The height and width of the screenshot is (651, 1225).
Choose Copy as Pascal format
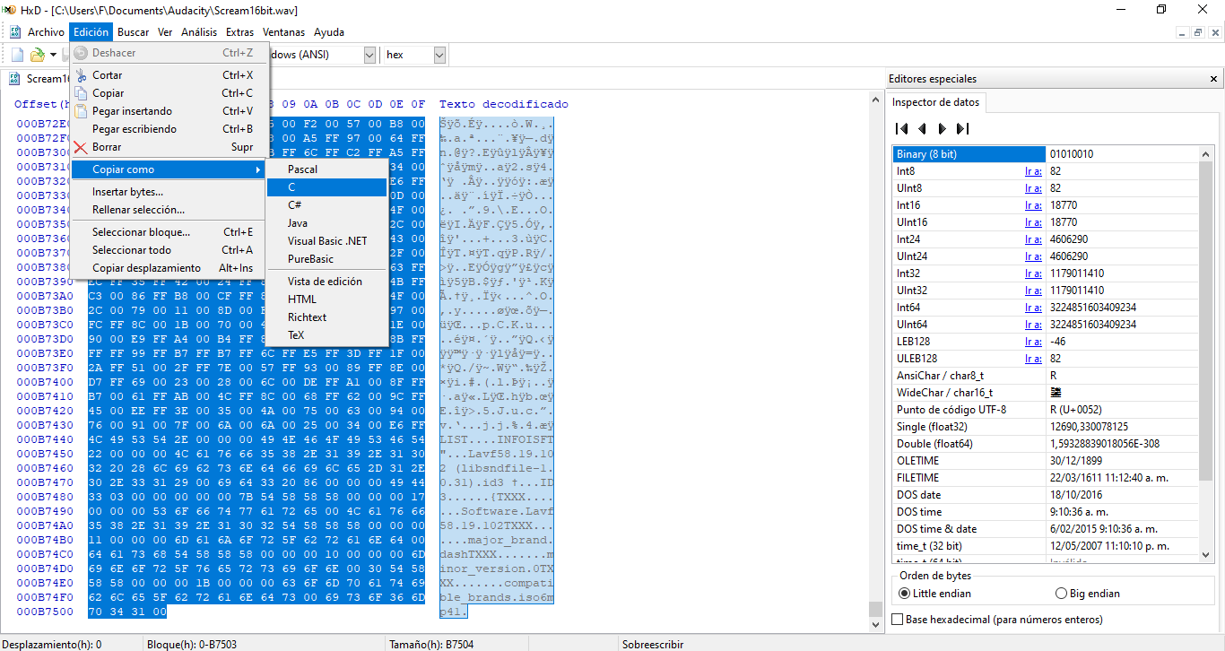click(x=326, y=169)
